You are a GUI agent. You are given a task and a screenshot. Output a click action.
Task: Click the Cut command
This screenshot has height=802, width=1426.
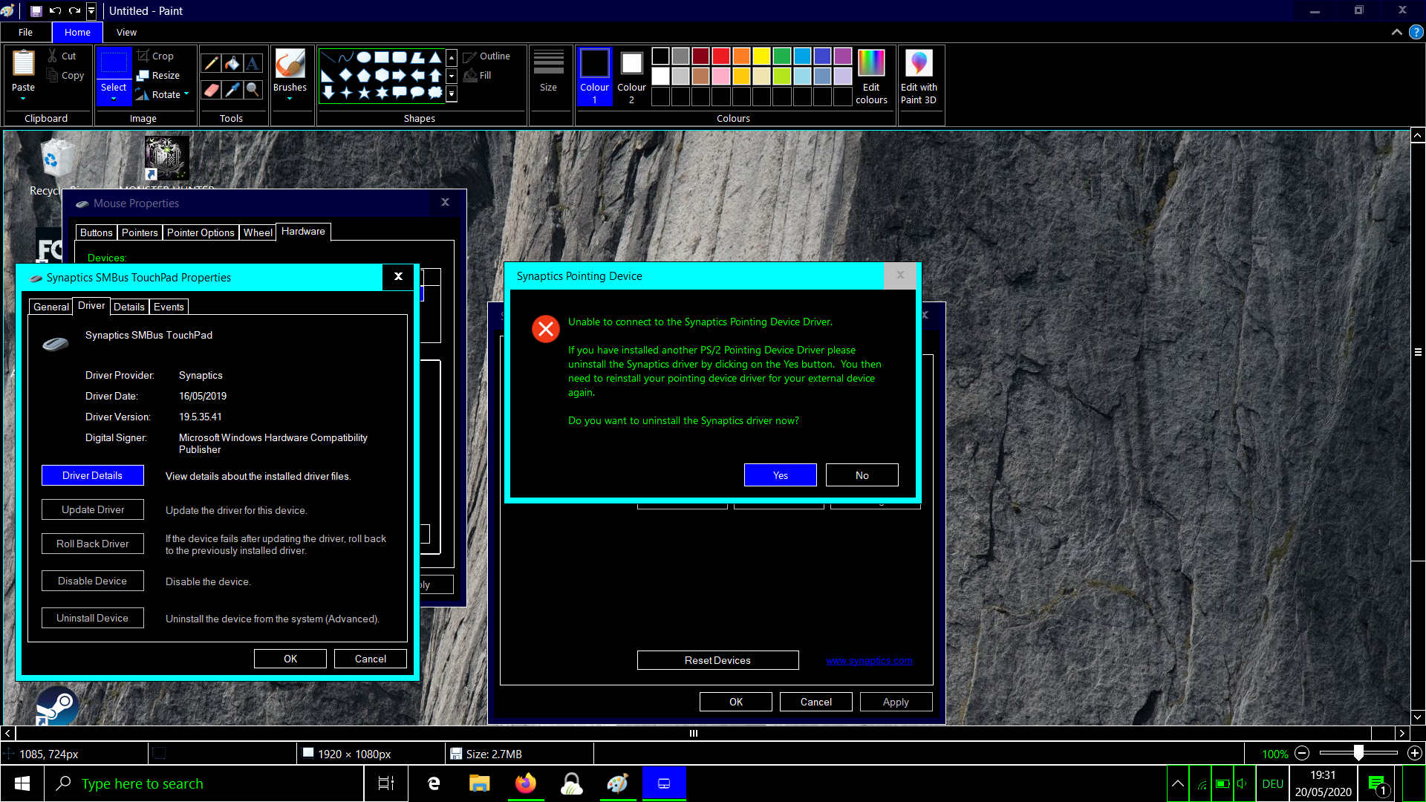(x=62, y=56)
